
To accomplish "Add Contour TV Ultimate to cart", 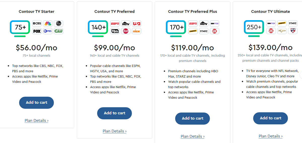I will coord(271,118).
